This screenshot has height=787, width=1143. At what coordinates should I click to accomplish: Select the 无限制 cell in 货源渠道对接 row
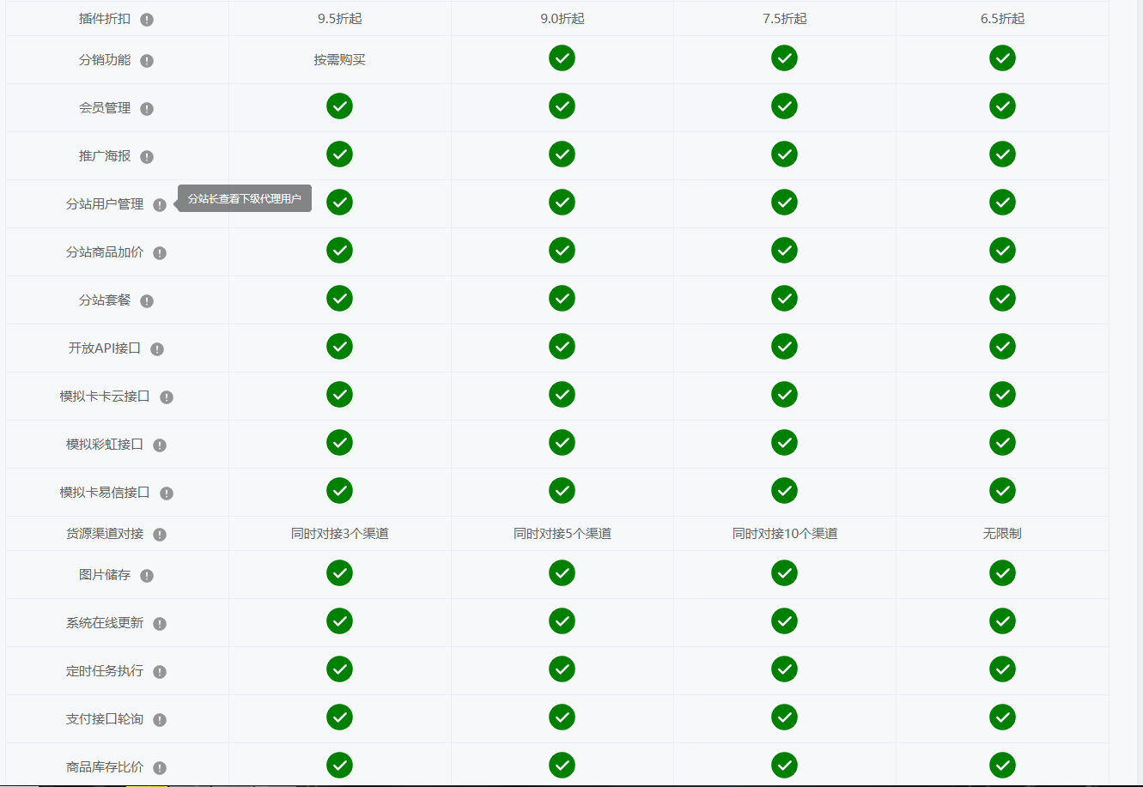(x=1002, y=534)
